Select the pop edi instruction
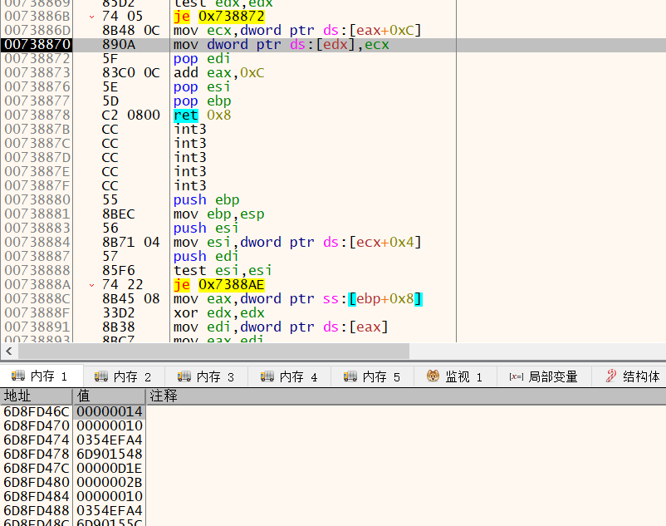The image size is (666, 526). 202,59
